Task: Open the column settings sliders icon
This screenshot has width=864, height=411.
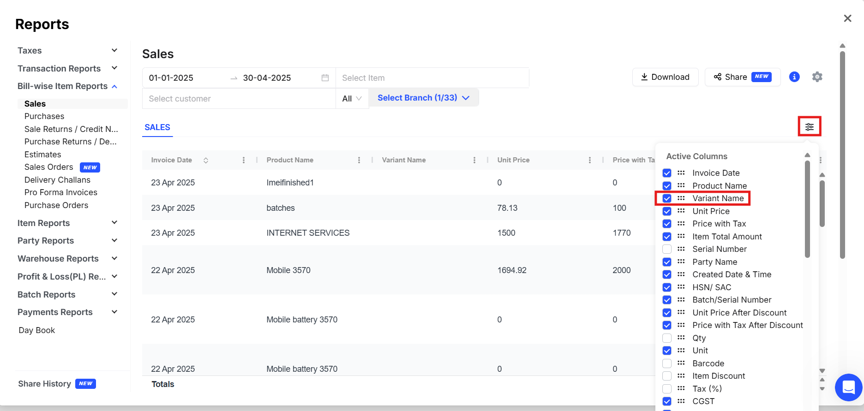Action: point(809,127)
